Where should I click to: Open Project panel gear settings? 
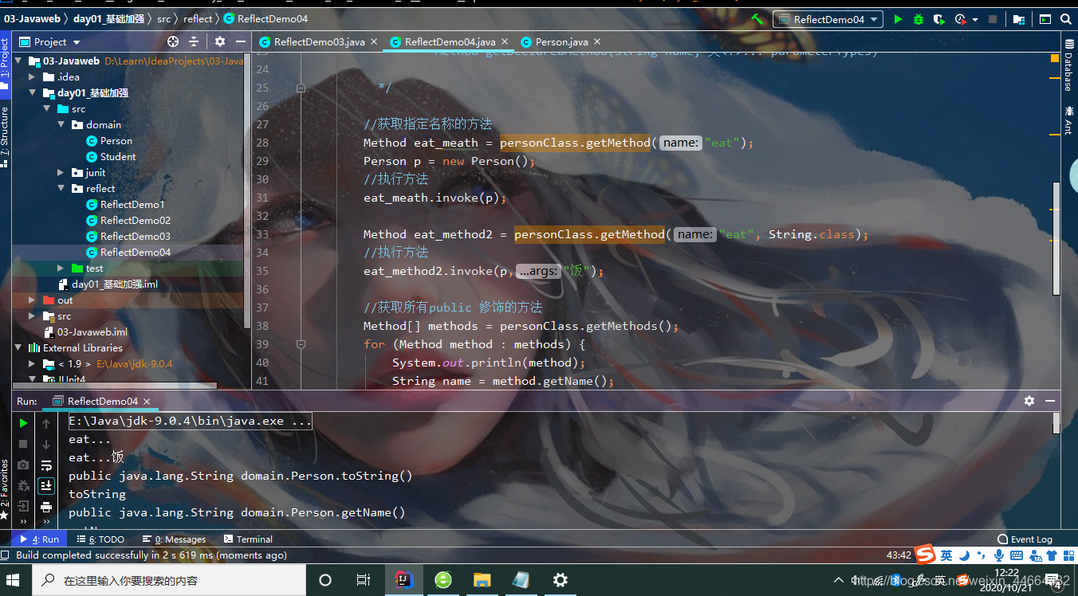[220, 41]
